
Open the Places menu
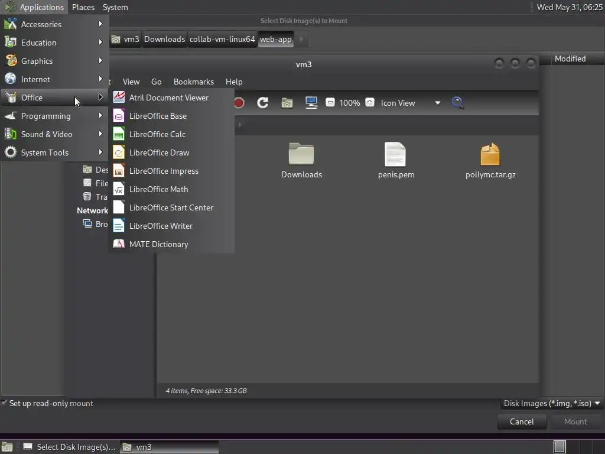(x=83, y=7)
